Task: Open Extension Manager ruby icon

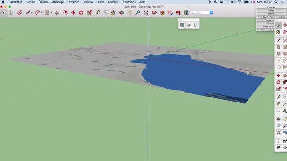Action: click(178, 13)
